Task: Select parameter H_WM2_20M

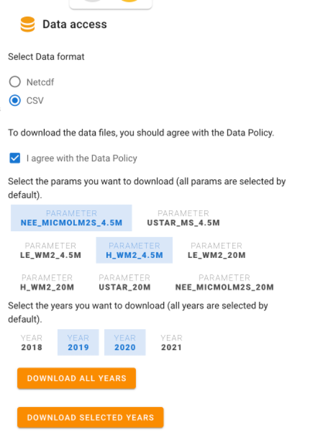Action: 47,282
